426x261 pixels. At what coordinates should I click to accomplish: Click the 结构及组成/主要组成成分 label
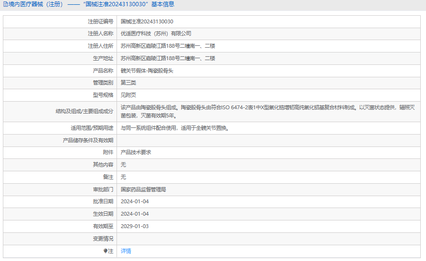click(85, 112)
